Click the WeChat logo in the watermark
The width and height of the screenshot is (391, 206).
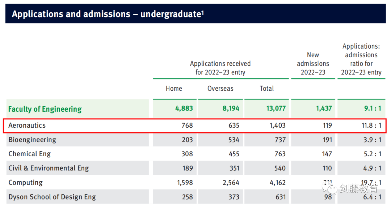click(x=329, y=188)
